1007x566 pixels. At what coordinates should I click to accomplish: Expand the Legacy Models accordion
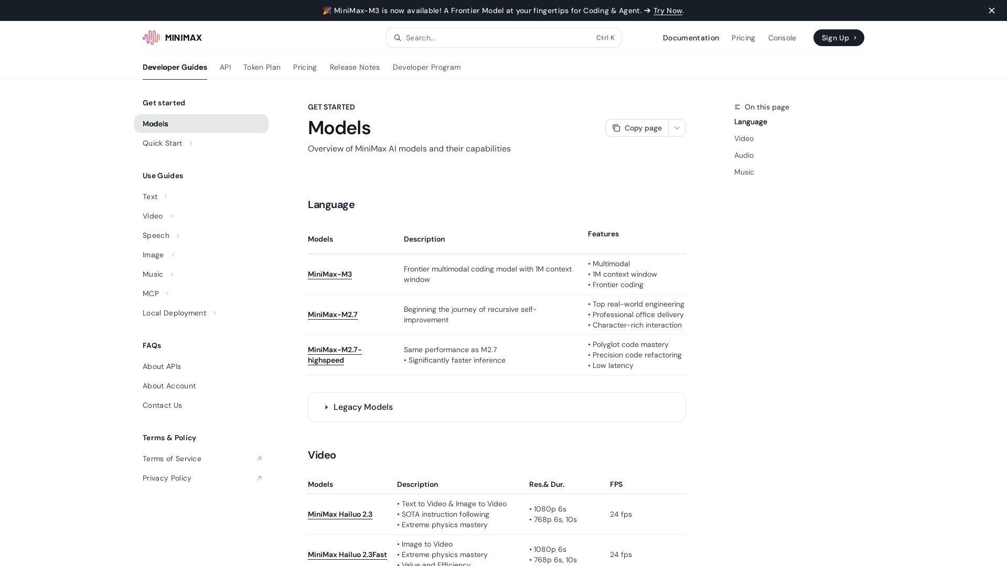(497, 407)
